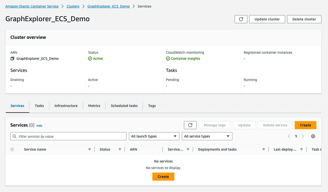The width and height of the screenshot is (328, 192).
Task: Open the Services Info link
Action: tap(39, 126)
